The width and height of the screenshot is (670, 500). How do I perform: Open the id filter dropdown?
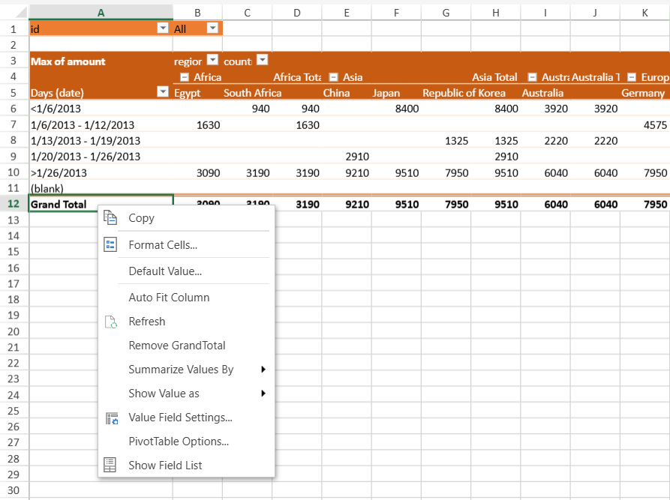163,28
